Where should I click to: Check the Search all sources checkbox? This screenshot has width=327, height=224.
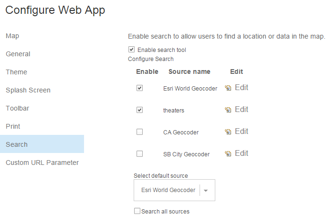tap(137, 211)
